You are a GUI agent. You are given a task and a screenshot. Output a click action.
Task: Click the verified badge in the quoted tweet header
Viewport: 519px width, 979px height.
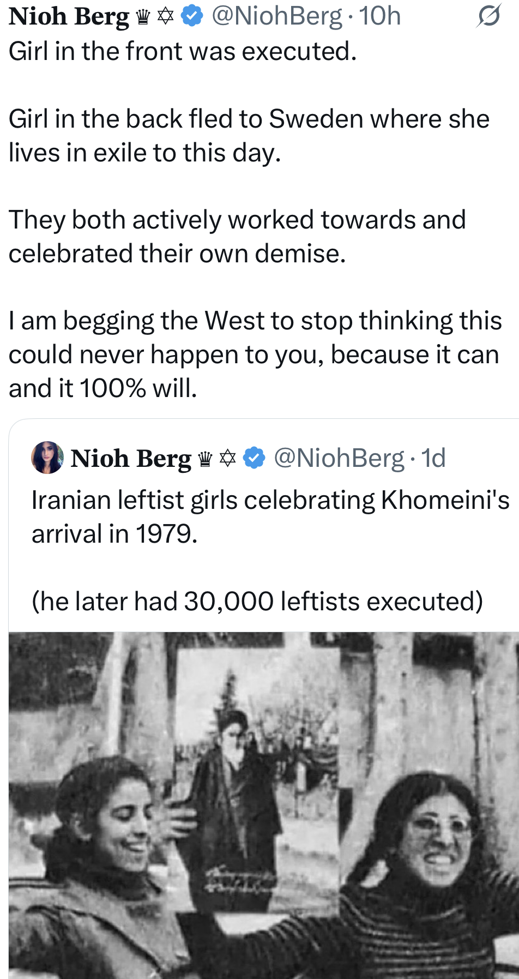(254, 458)
